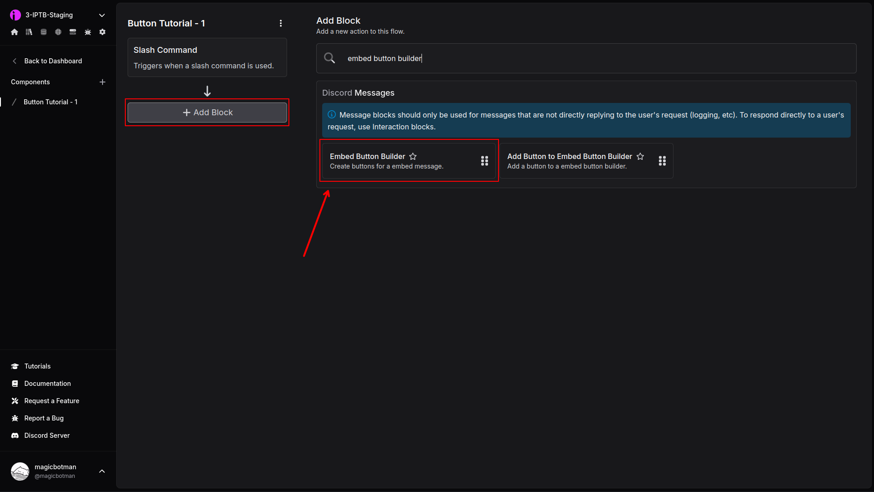Select Button Tutorial - 1 component
The height and width of the screenshot is (492, 874).
click(x=51, y=102)
